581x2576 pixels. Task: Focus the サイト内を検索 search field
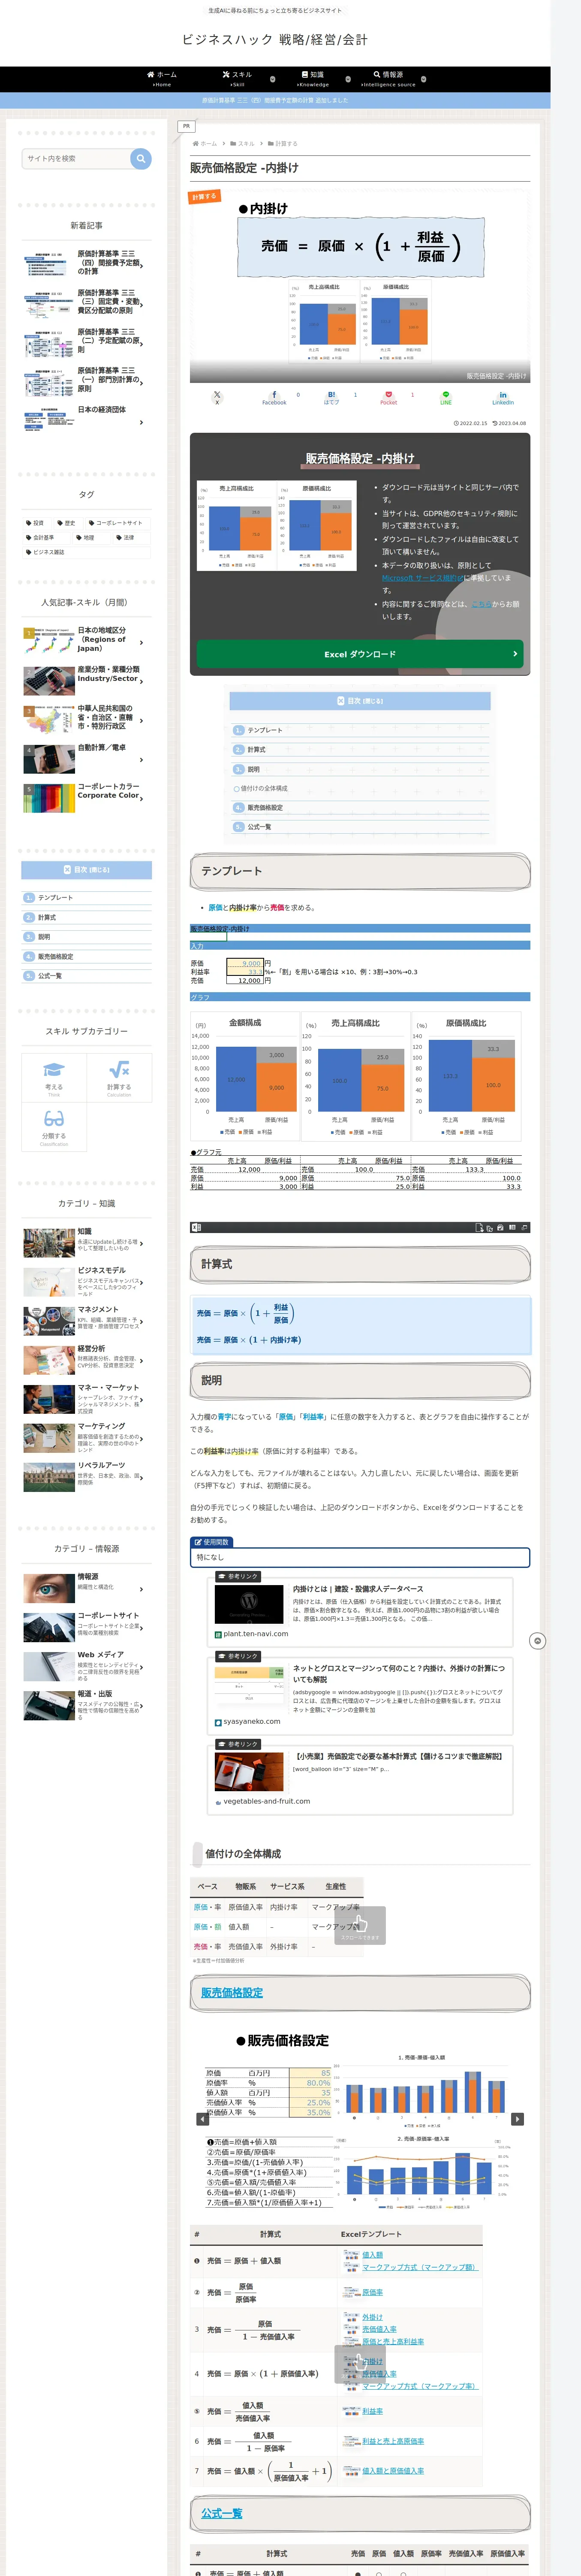[x=76, y=158]
